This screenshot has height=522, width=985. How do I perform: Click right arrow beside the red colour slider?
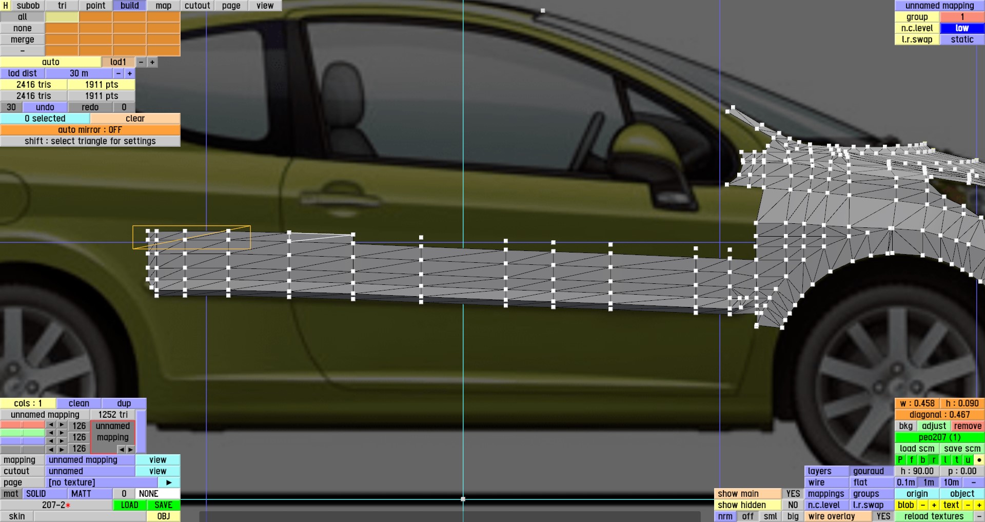click(x=62, y=425)
